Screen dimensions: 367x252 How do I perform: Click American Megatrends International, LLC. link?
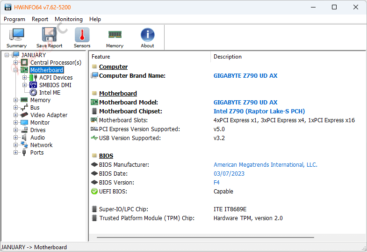pyautogui.click(x=266, y=165)
